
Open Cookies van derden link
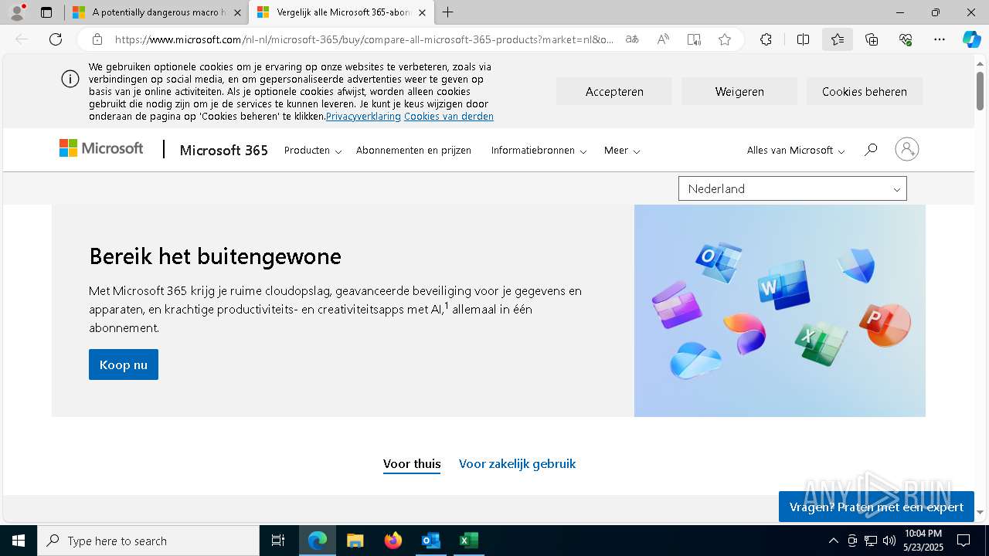click(x=449, y=117)
